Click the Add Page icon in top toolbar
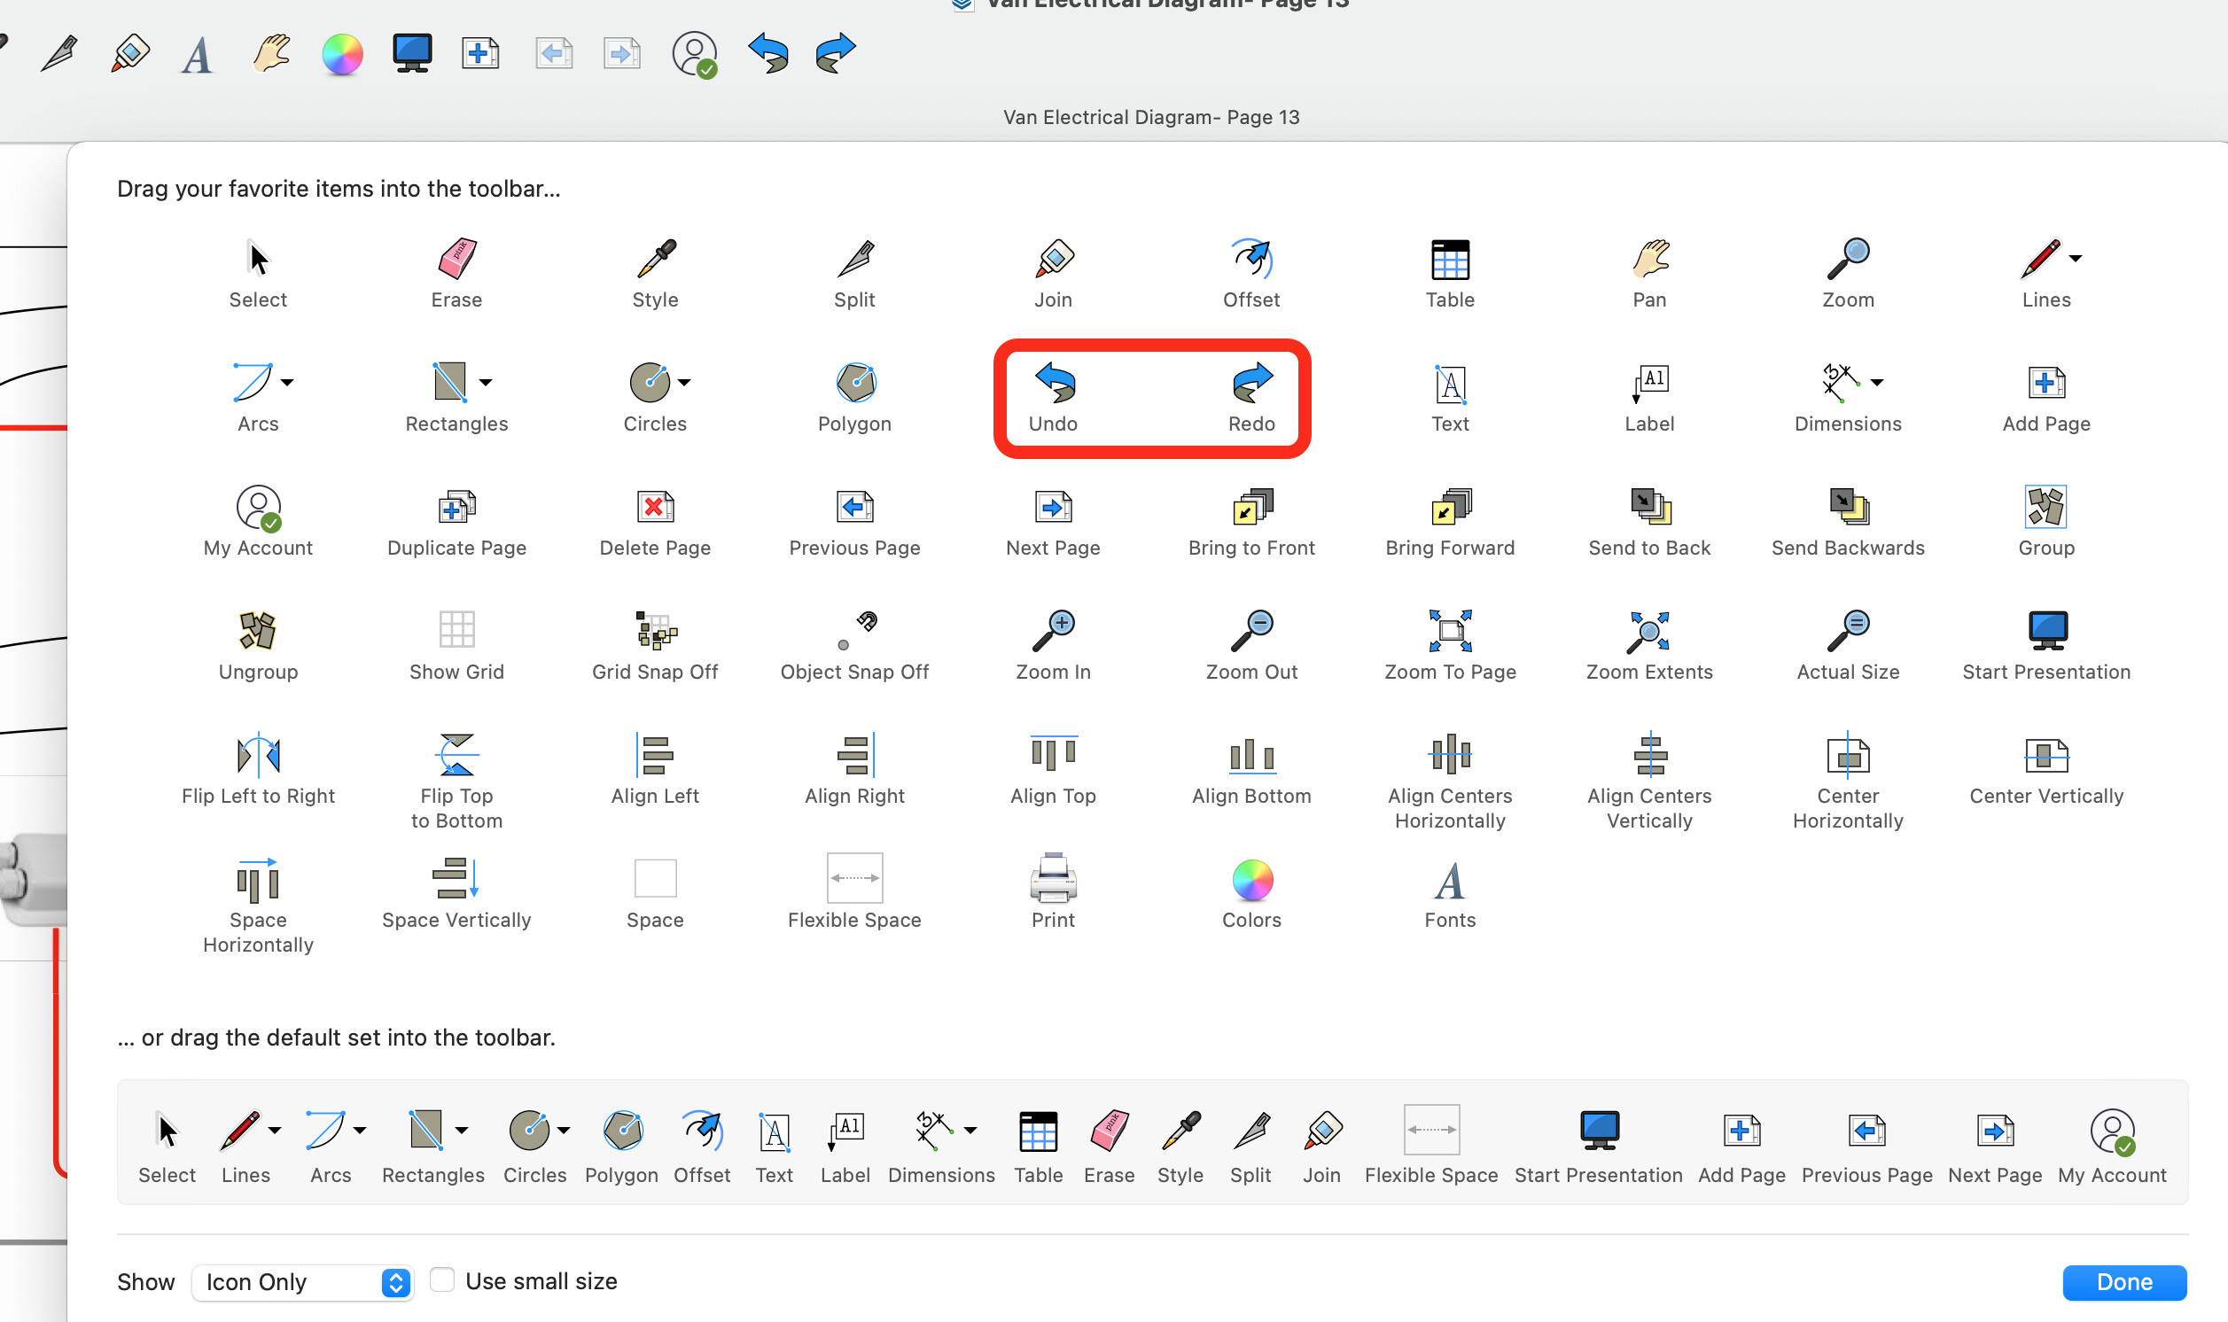Image resolution: width=2228 pixels, height=1322 pixels. point(480,53)
